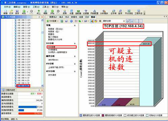
Task: Select node 192.168.4.10 in the tree
Action: tap(24, 78)
